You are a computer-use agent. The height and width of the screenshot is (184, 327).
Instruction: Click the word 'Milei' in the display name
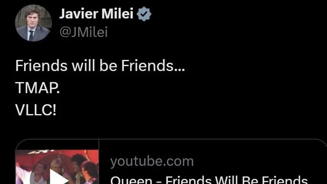pyautogui.click(x=117, y=14)
